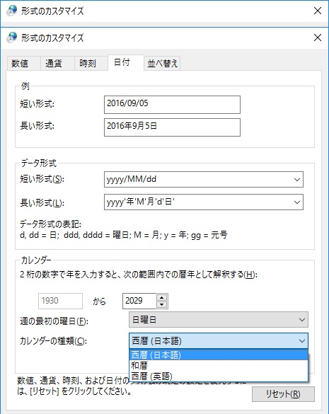Click the 短い形式 example box 2016/09/05
Image resolution: width=329 pixels, height=414 pixels.
[x=172, y=105]
